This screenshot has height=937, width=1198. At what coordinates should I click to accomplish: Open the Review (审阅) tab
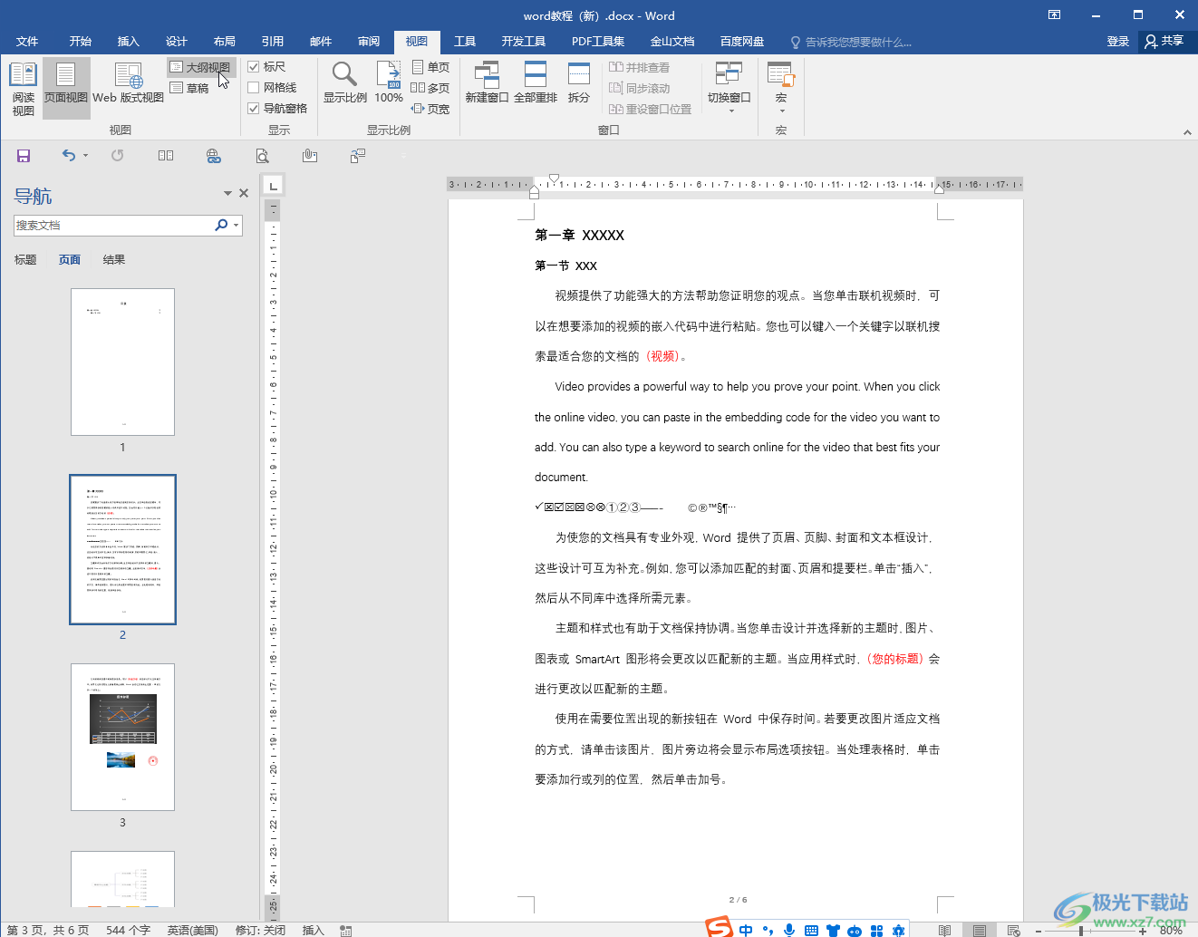[x=369, y=42]
